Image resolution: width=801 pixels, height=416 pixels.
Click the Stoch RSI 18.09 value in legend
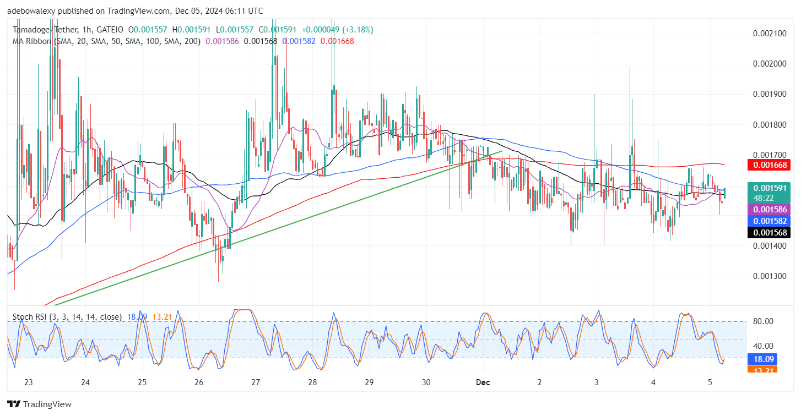pos(138,317)
